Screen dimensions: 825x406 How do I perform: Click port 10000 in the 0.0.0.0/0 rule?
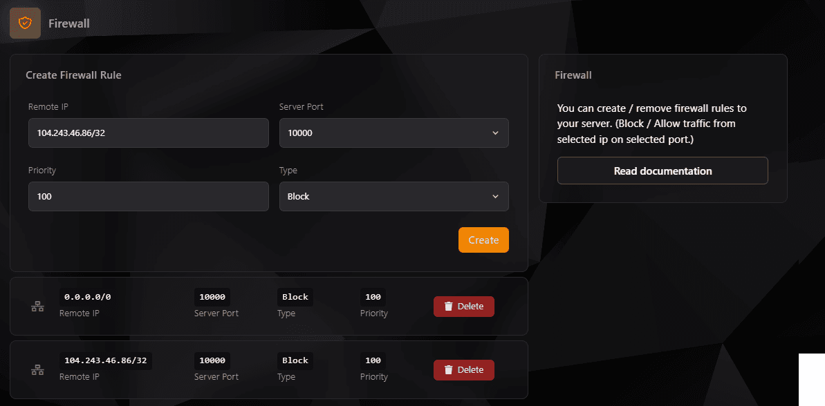212,297
